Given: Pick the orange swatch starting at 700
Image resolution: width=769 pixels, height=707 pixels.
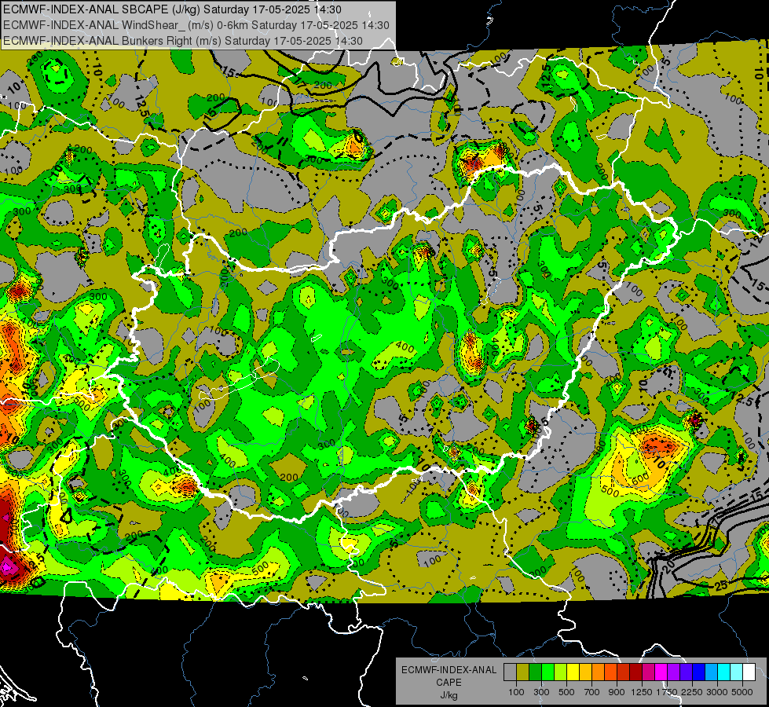Looking at the screenshot, I should point(599,672).
